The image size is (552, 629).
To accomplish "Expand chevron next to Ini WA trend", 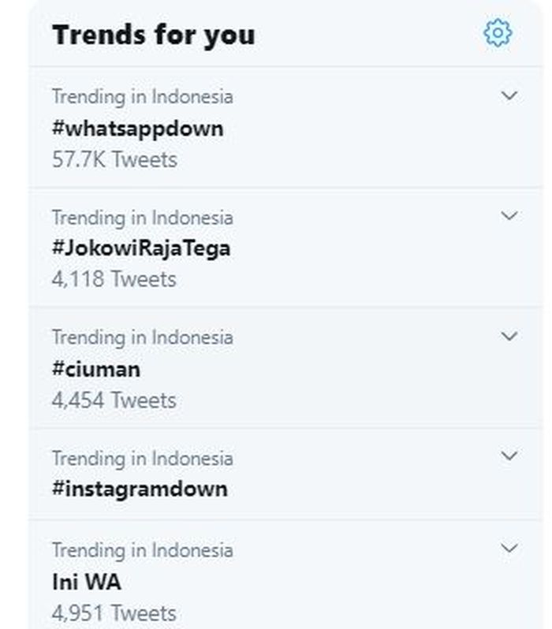I will [509, 548].
